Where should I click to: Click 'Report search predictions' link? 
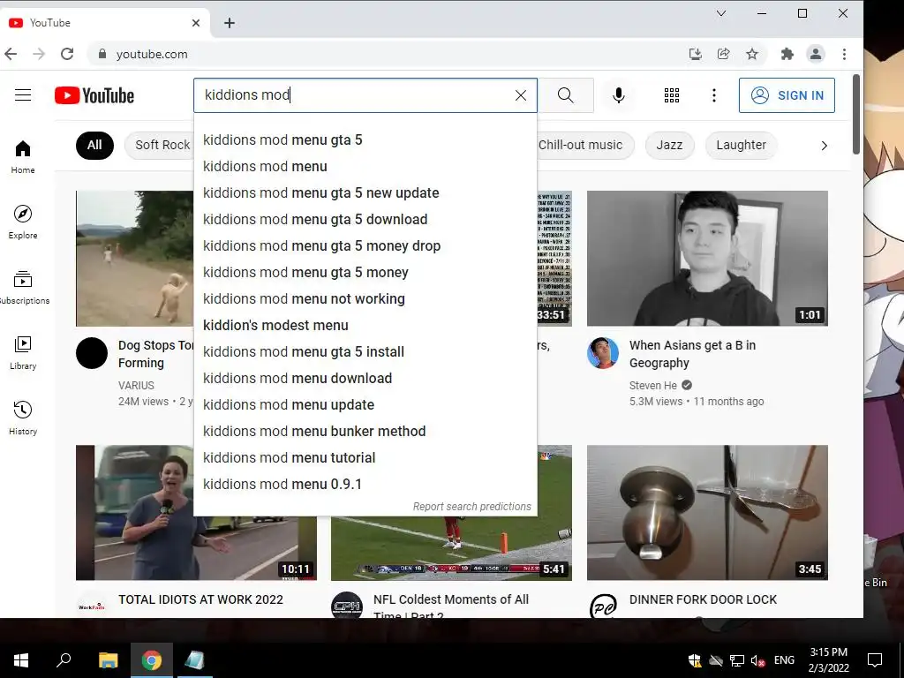click(x=471, y=507)
